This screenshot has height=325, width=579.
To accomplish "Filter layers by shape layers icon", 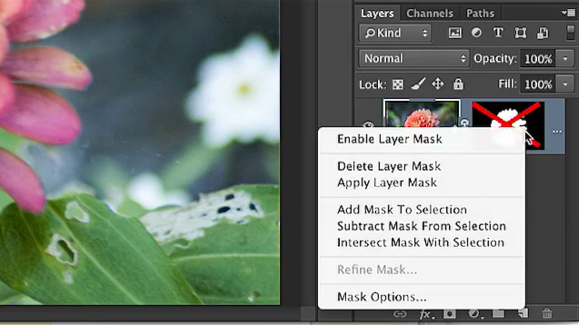I will [520, 32].
